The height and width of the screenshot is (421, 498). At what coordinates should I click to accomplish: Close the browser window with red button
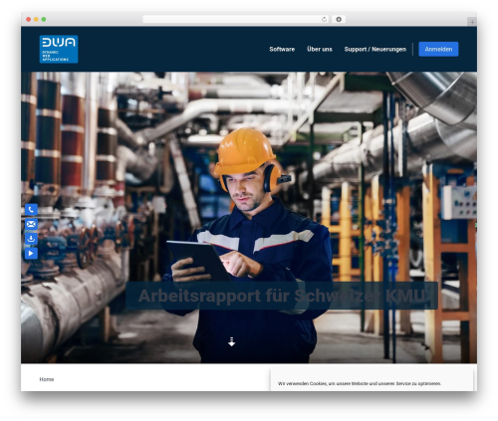click(x=29, y=19)
